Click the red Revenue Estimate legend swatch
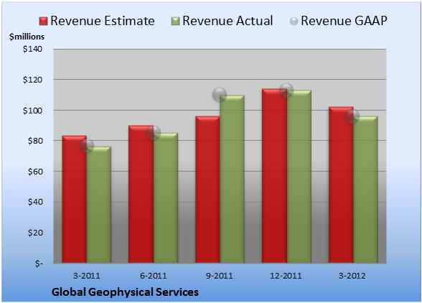 (x=43, y=21)
